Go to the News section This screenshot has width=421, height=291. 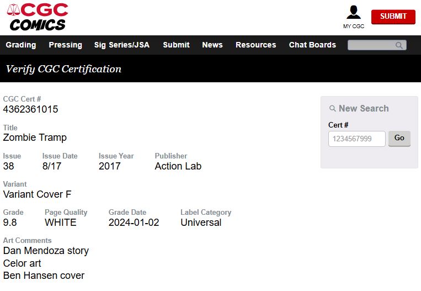pos(212,45)
